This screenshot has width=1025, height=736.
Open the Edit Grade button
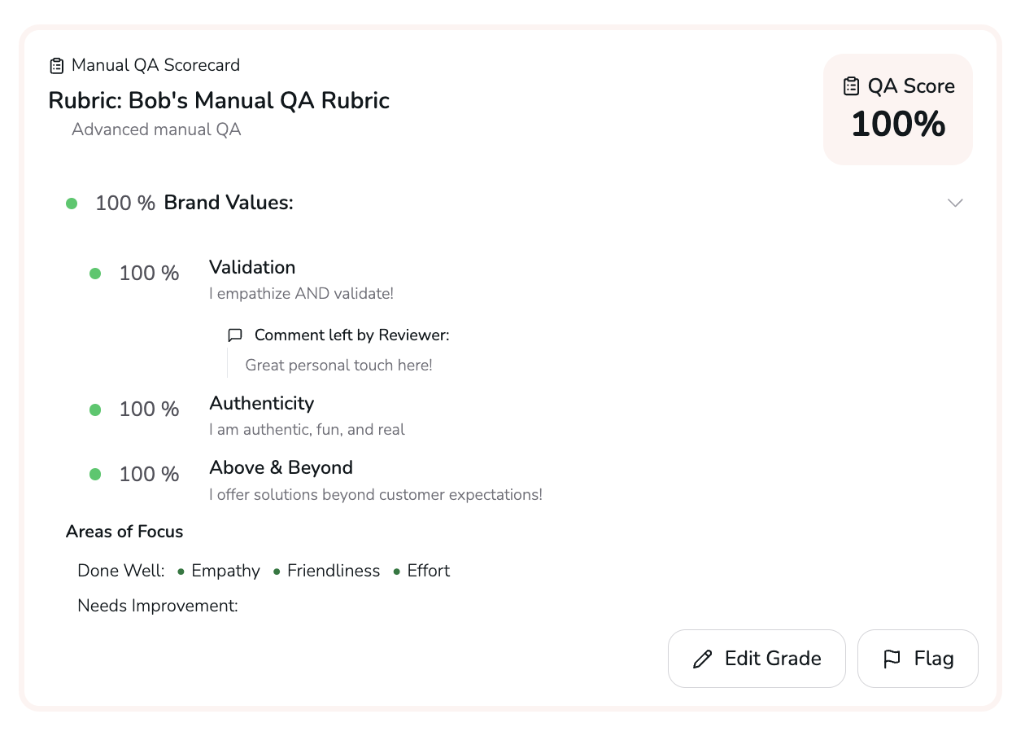757,659
